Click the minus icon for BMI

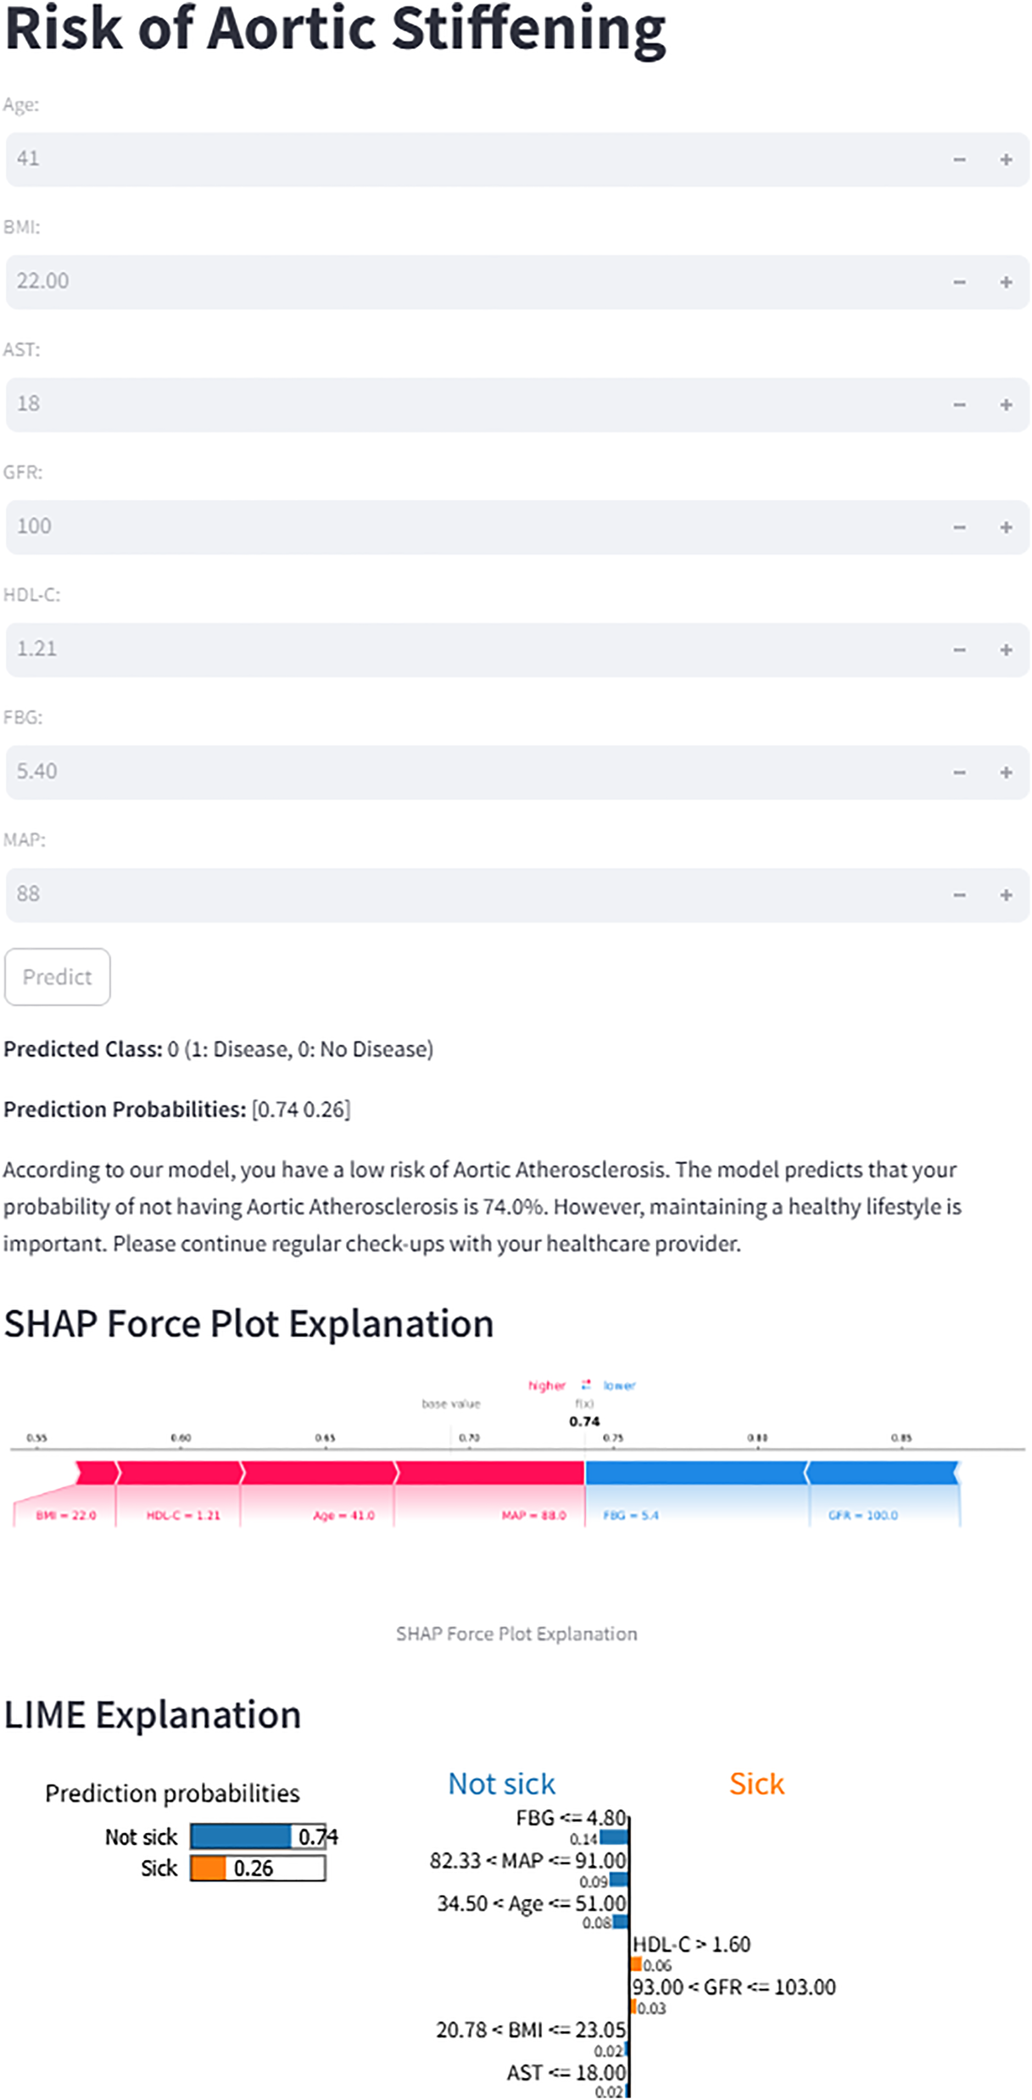(959, 282)
